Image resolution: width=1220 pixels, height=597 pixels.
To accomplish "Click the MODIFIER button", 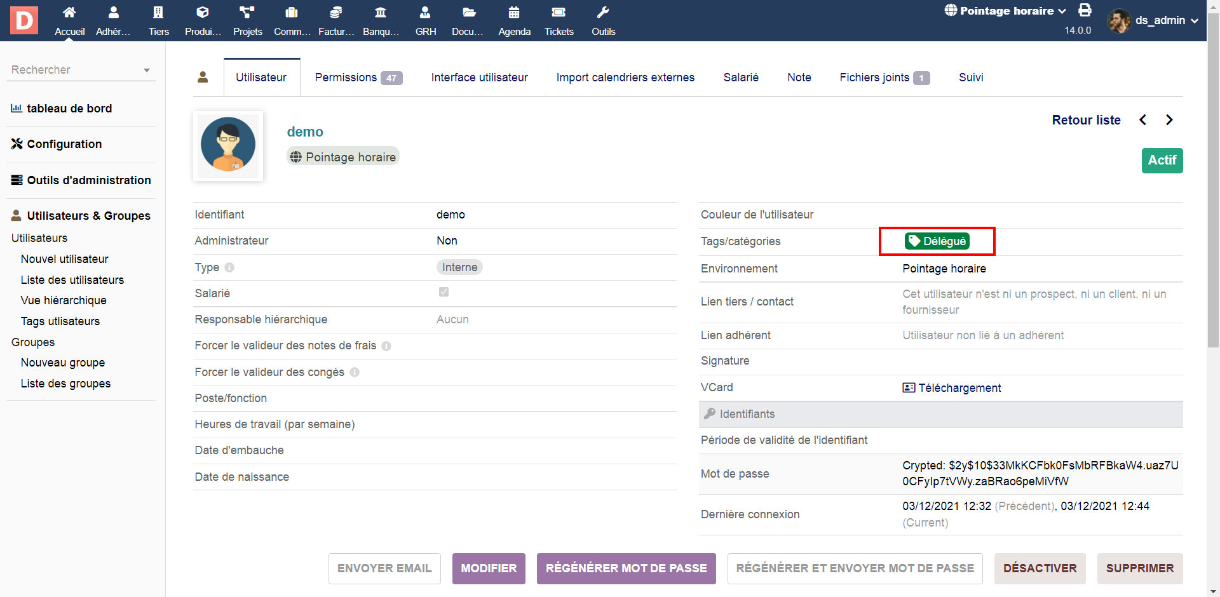I will (489, 568).
